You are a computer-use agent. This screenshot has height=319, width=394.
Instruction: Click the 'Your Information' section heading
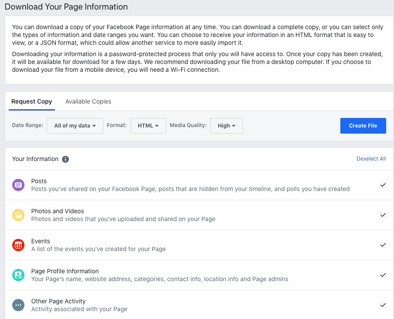point(35,159)
